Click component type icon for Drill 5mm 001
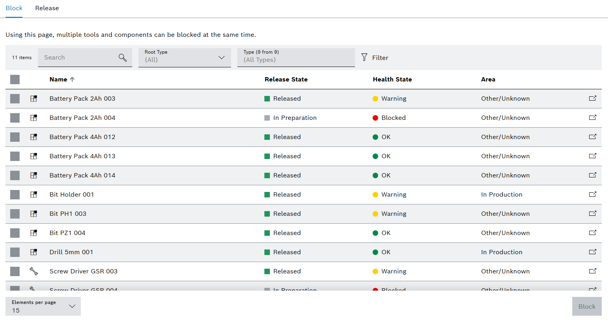This screenshot has width=608, height=320. [34, 252]
